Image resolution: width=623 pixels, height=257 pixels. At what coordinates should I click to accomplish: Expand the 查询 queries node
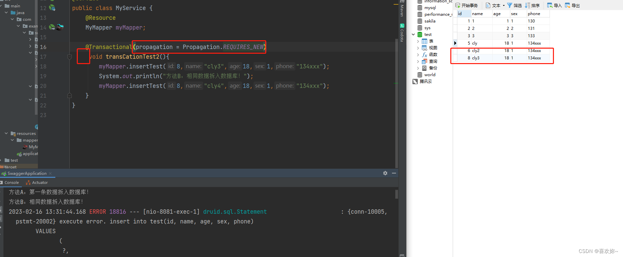pos(418,61)
